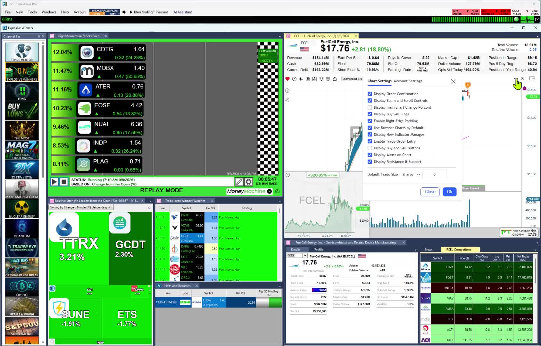541x346 pixels.
Task: Pin the Channel Bar panel
Action: (x=39, y=36)
